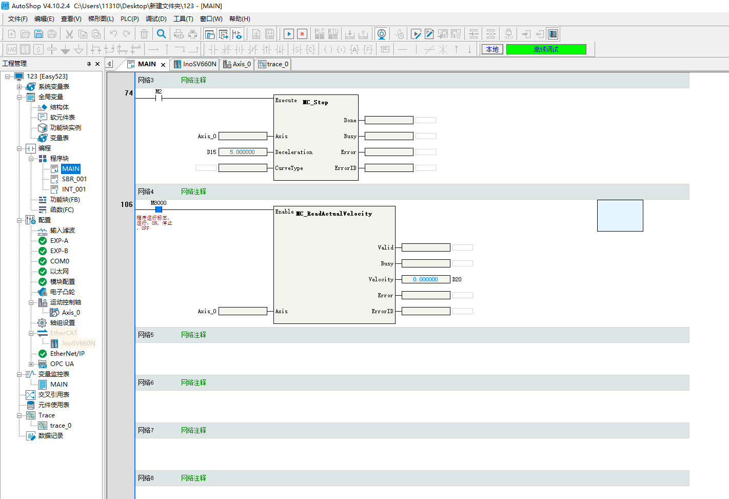Click the Axis_0 motion axis icon in tree
The height and width of the screenshot is (499, 729).
coord(54,313)
